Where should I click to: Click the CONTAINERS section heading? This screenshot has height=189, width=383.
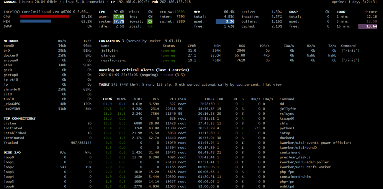tap(109, 41)
